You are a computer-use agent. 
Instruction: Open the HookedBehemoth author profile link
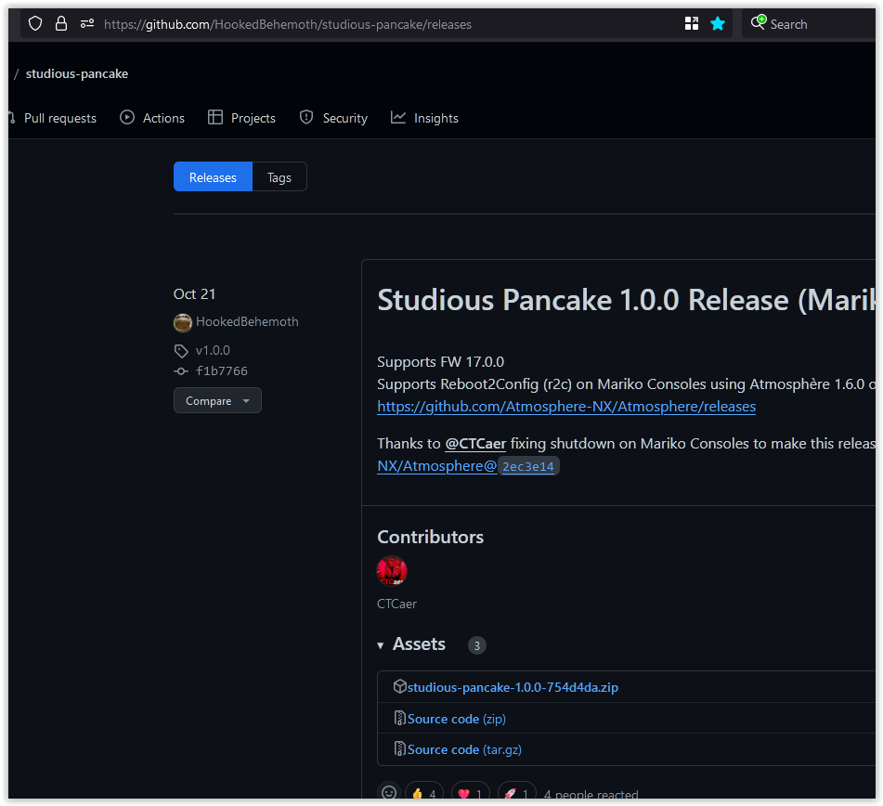(247, 321)
